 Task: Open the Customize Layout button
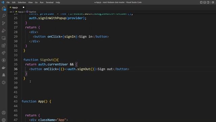[213, 2]
